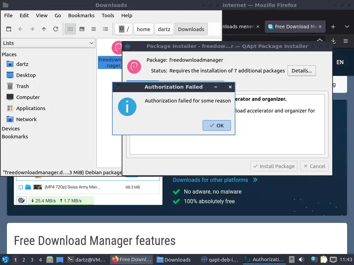Open Details of package status
Image resolution: width=354 pixels, height=265 pixels.
(x=301, y=71)
